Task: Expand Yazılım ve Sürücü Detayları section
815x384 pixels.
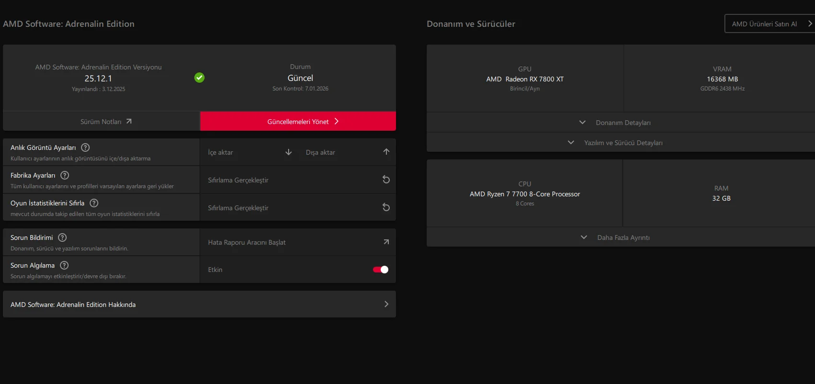Action: [x=621, y=143]
